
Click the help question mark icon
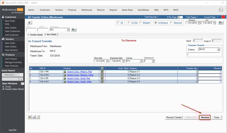point(221,10)
